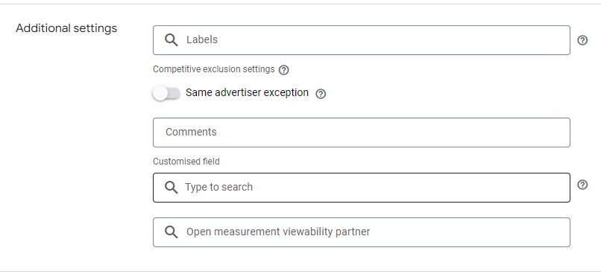Image resolution: width=601 pixels, height=274 pixels.
Task: Click the magnifier icon in Labels field
Action: [x=171, y=39]
